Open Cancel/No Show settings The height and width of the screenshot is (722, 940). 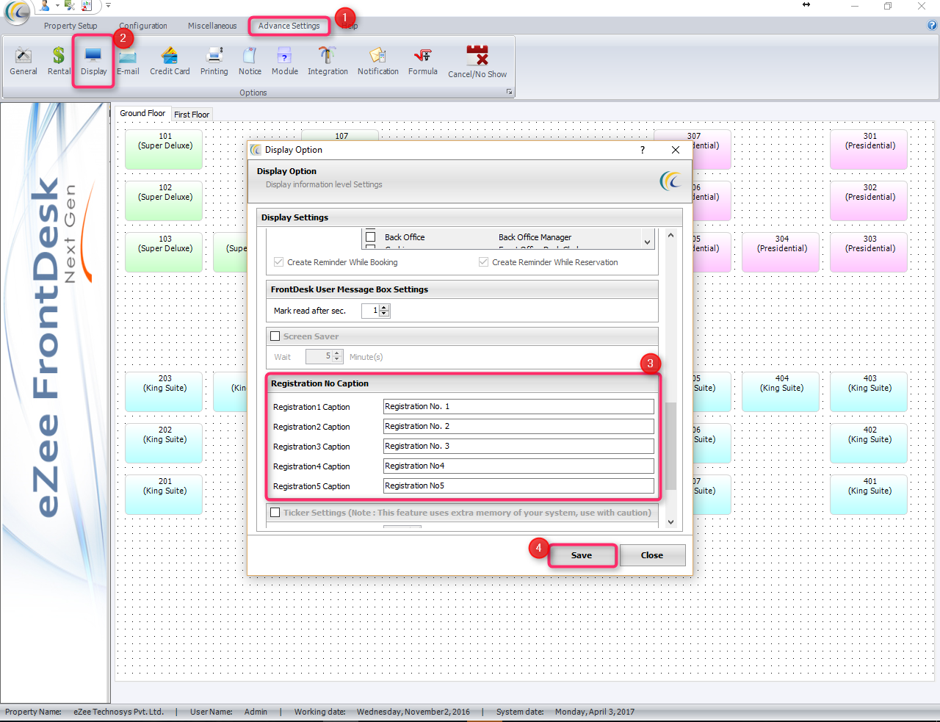tap(477, 62)
